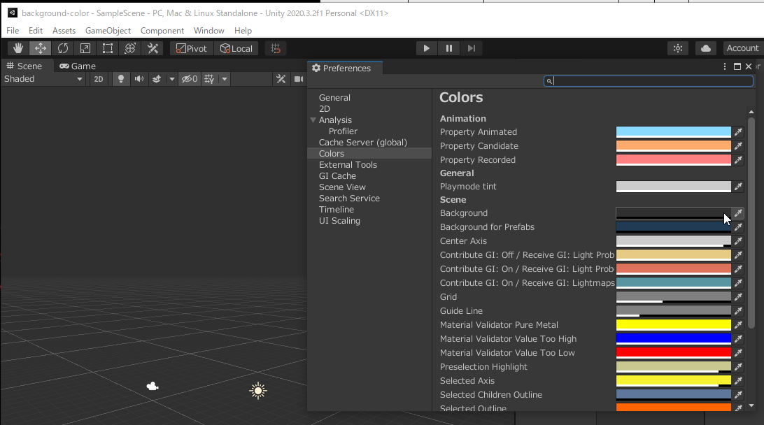Open the Shaded draw mode dropdown
Screen dimensions: 764x425
(x=43, y=78)
